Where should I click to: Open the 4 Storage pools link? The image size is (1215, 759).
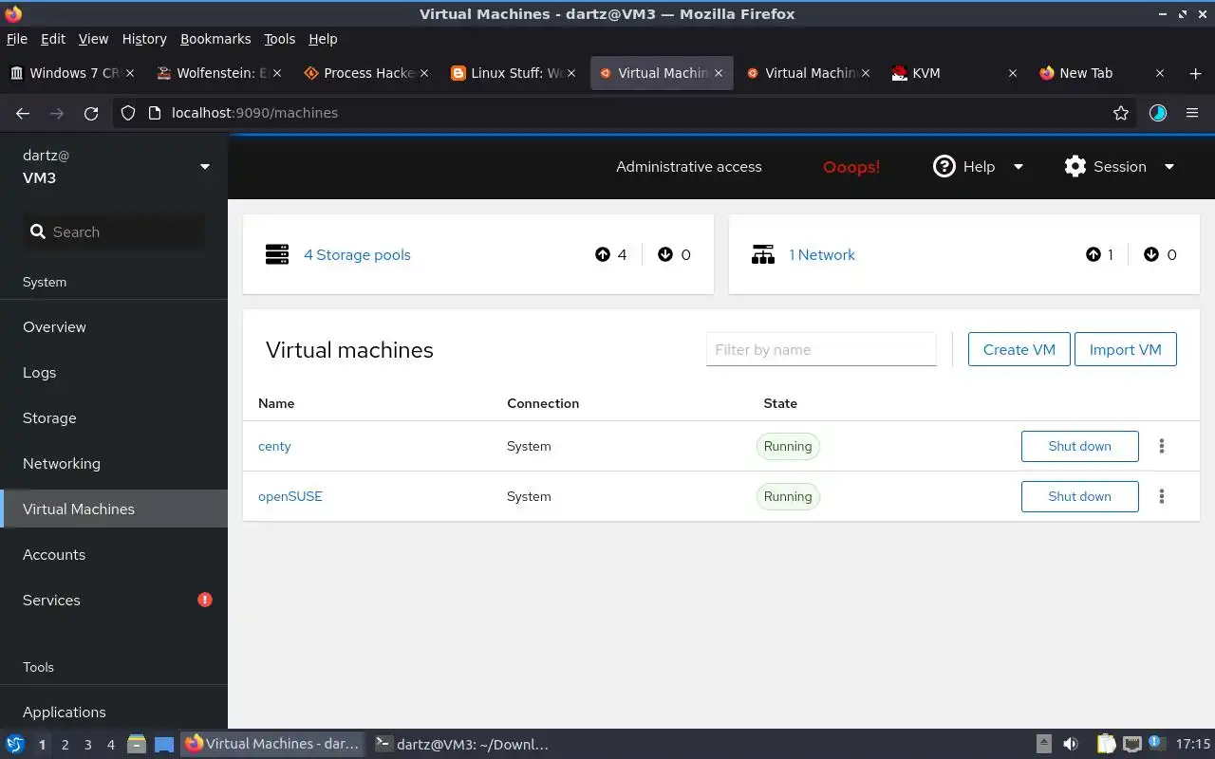click(357, 254)
